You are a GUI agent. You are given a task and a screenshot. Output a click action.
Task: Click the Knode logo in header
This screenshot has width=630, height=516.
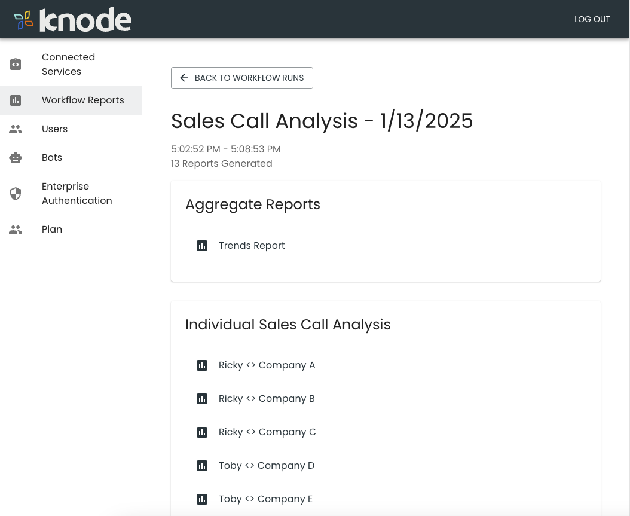(72, 20)
